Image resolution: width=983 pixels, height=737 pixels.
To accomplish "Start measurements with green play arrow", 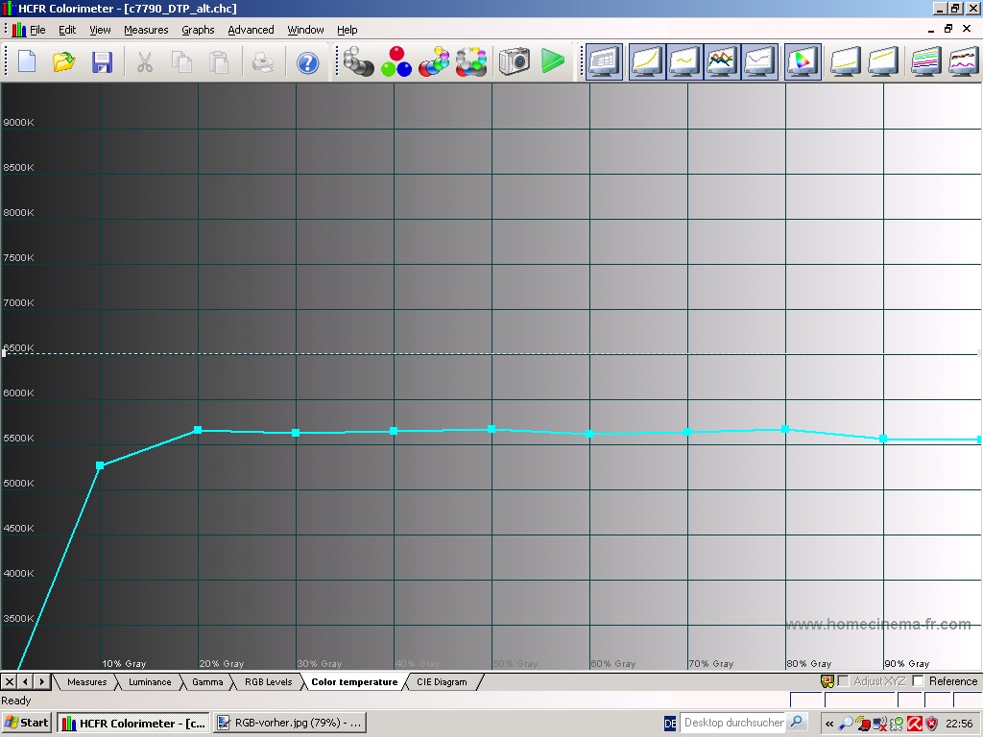I will [x=552, y=62].
